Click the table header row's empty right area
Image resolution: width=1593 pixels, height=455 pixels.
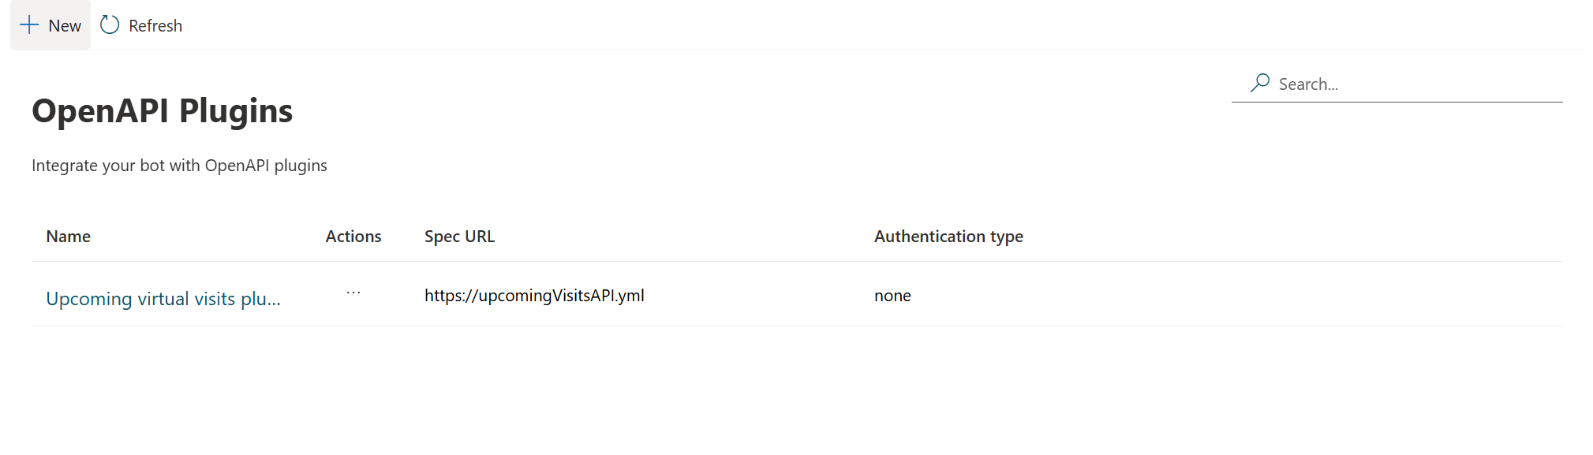(x=1302, y=237)
